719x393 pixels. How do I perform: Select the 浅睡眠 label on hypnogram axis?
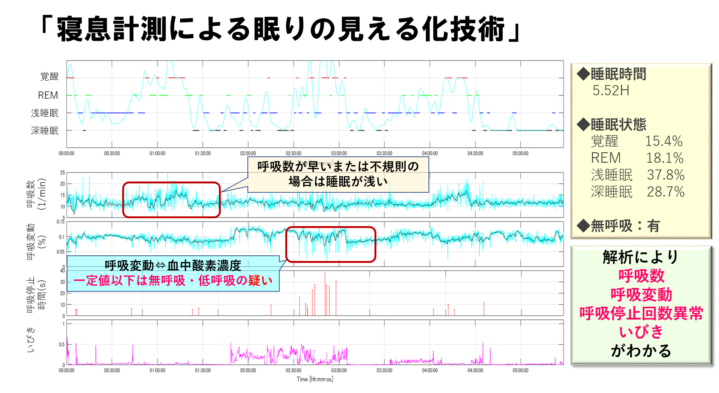pyautogui.click(x=45, y=113)
